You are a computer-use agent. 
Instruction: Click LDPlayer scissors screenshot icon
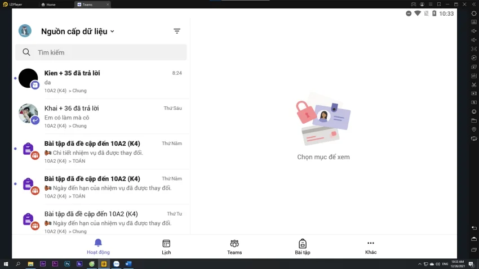(474, 84)
